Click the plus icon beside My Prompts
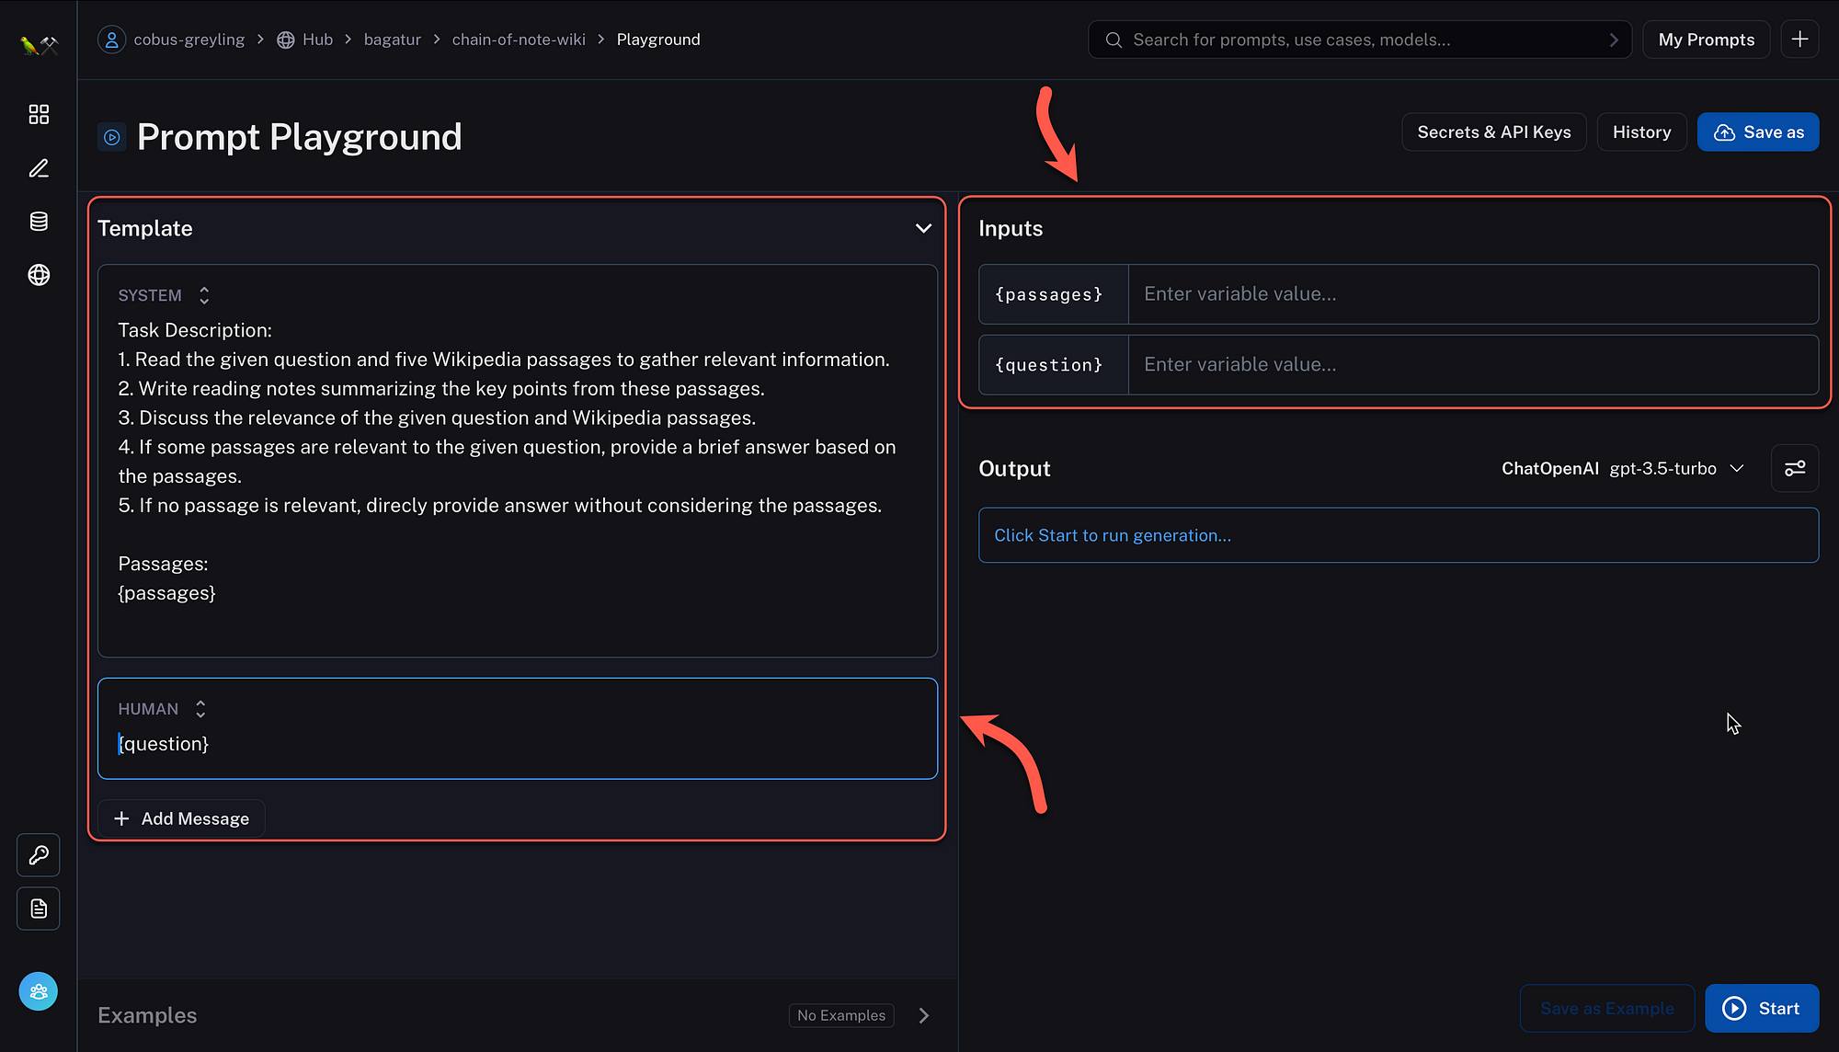This screenshot has width=1839, height=1052. 1799,40
